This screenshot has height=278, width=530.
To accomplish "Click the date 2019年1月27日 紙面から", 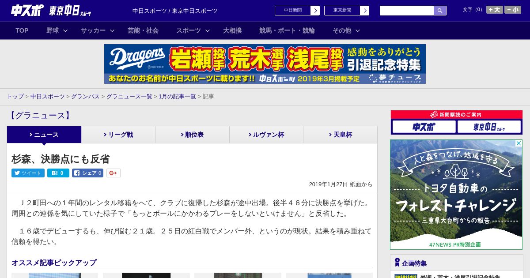I will 341,184.
